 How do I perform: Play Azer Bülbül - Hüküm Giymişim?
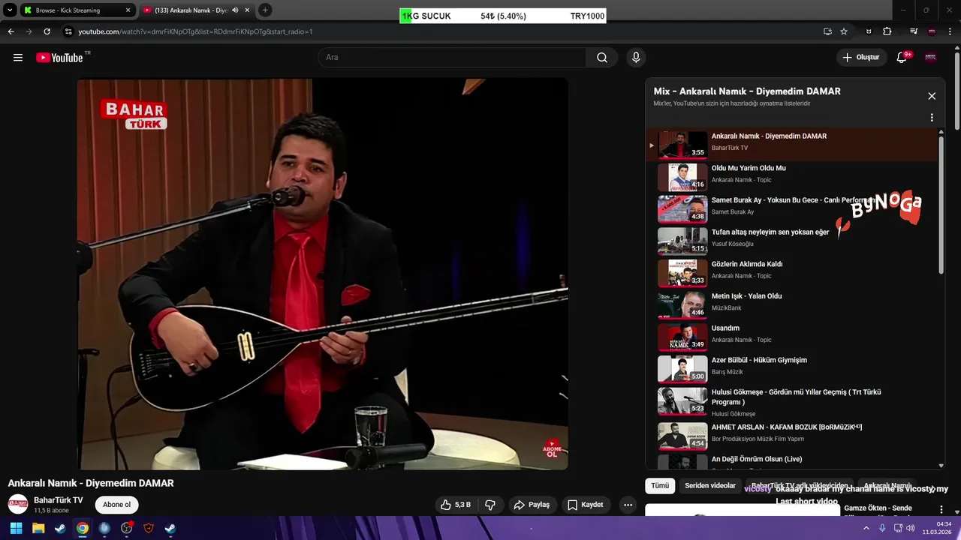[792, 369]
